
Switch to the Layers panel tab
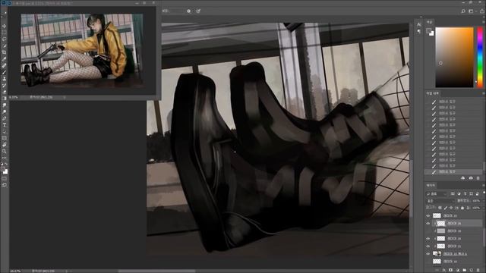pos(431,185)
